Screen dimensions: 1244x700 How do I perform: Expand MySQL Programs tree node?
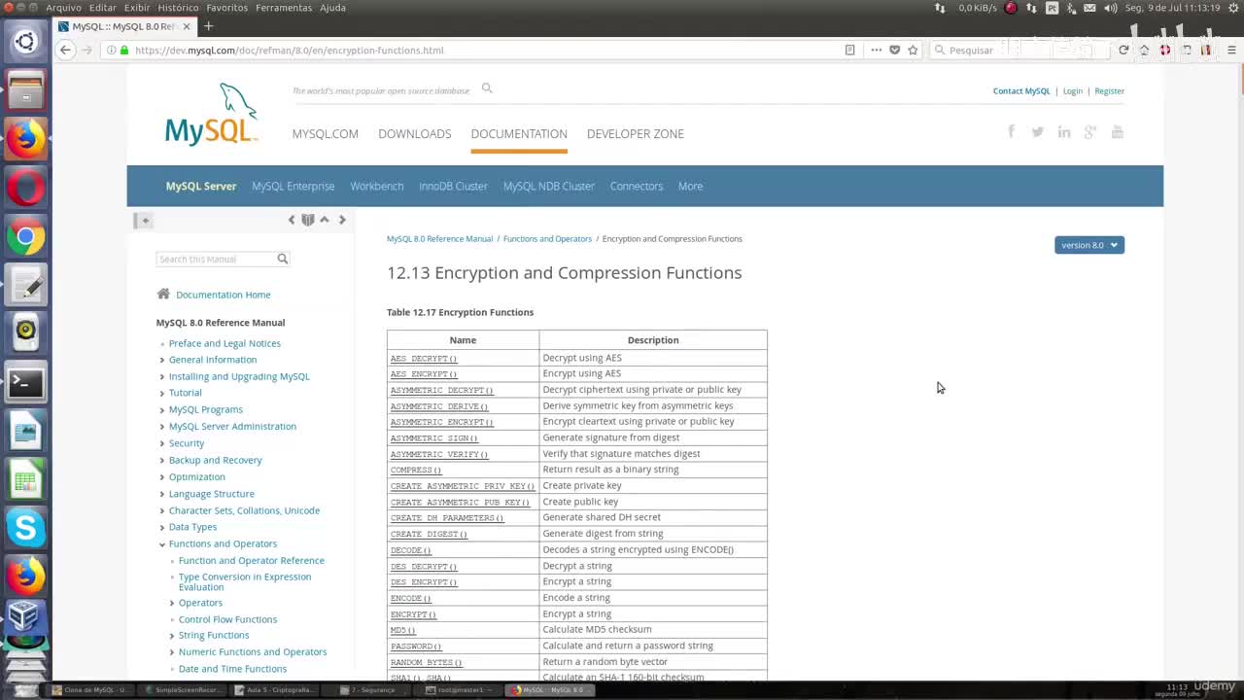pyautogui.click(x=162, y=409)
